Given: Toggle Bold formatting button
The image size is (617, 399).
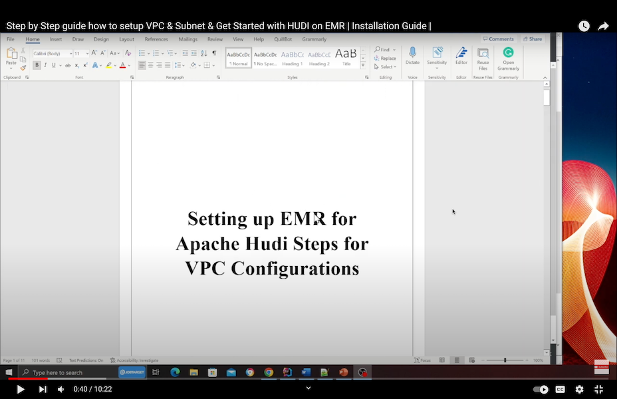Looking at the screenshot, I should (37, 65).
